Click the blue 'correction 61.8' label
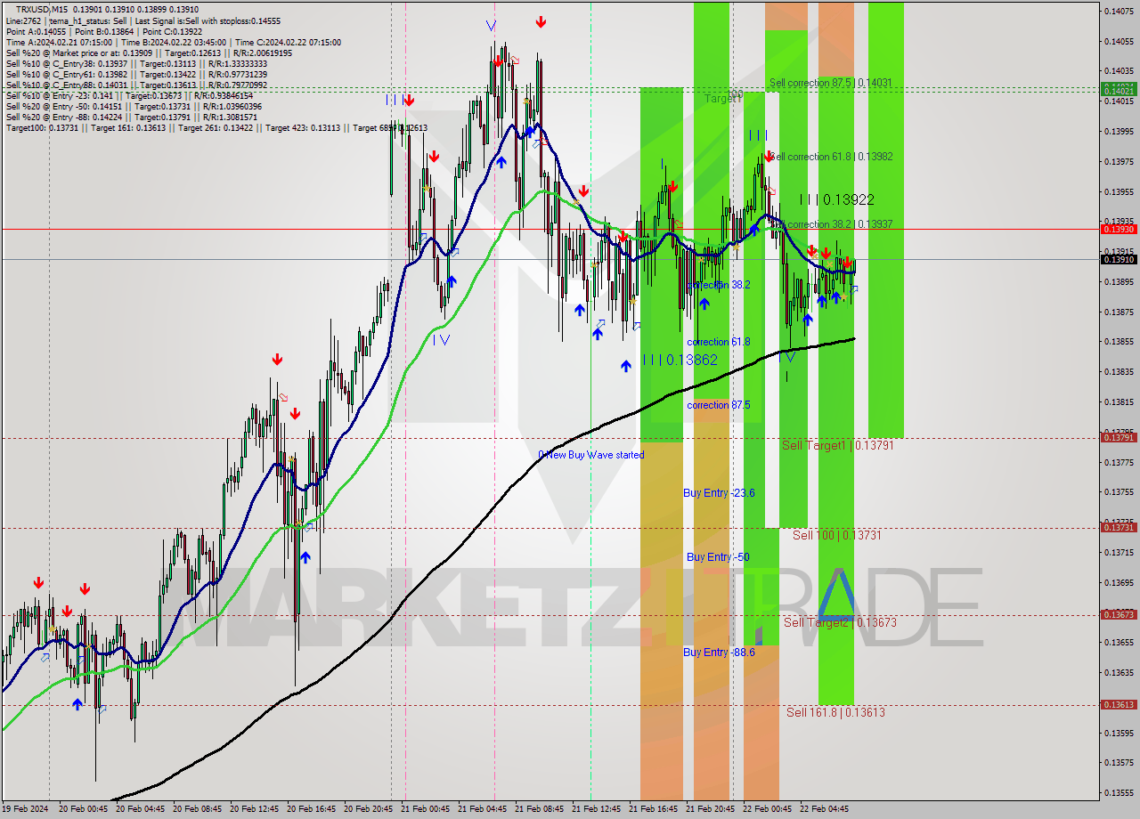 tap(719, 342)
